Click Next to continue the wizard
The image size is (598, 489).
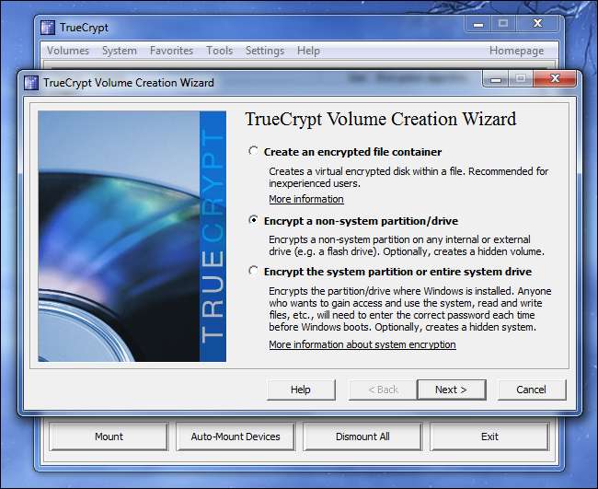(x=451, y=390)
